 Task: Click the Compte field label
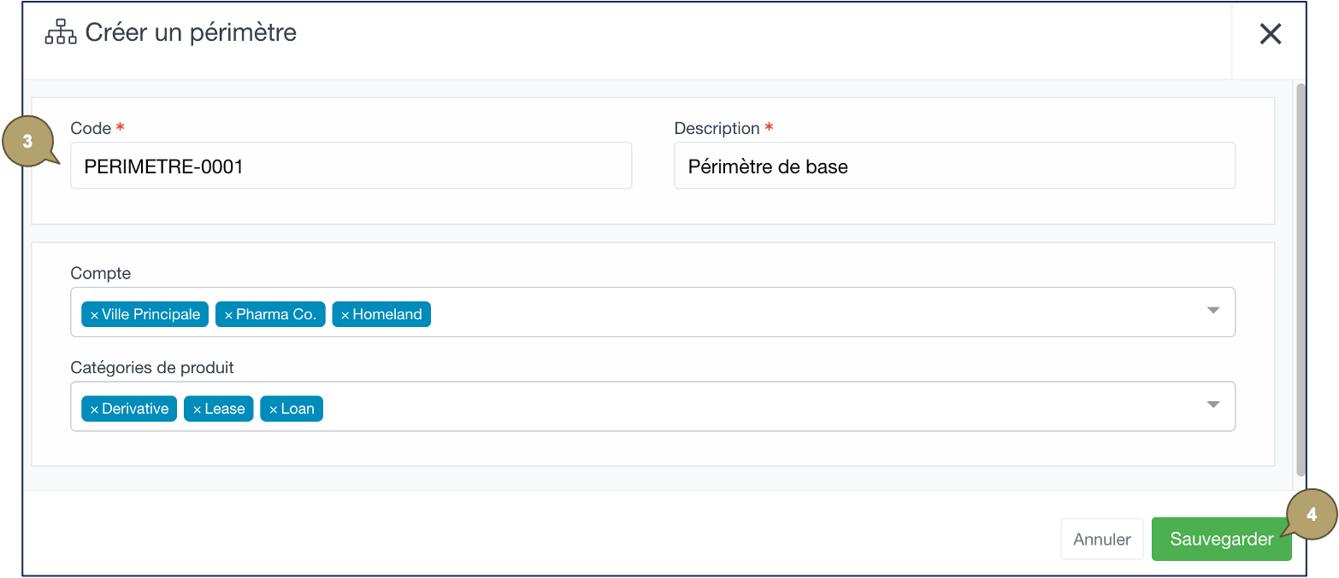pyautogui.click(x=101, y=274)
